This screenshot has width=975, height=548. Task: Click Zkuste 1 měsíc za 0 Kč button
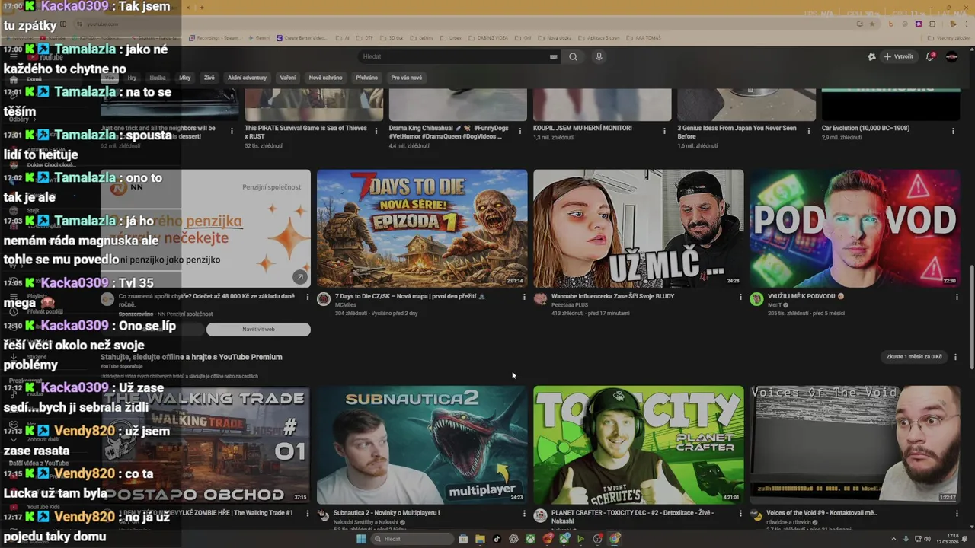click(x=914, y=357)
